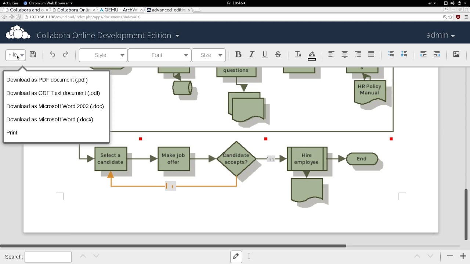Click the HR Policy Manual document shape

click(x=370, y=92)
